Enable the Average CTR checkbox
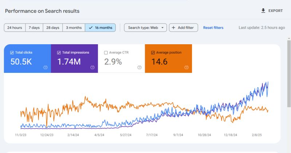Viewport: 291px width, 153px height. pyautogui.click(x=106, y=53)
